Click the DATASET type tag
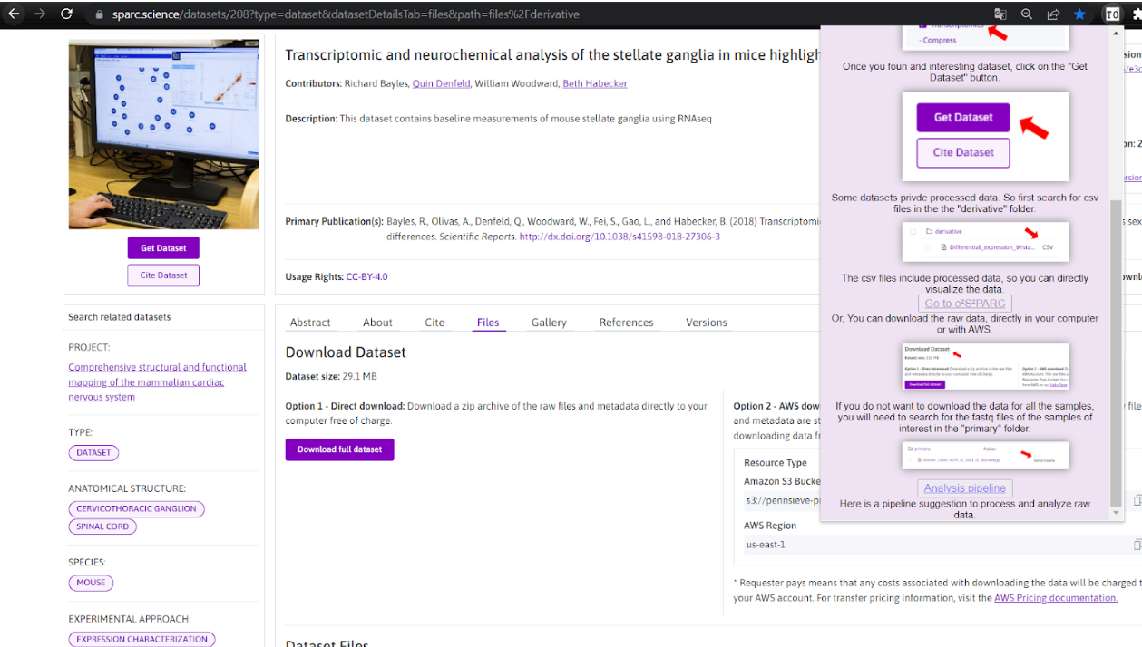The width and height of the screenshot is (1142, 647). point(93,452)
